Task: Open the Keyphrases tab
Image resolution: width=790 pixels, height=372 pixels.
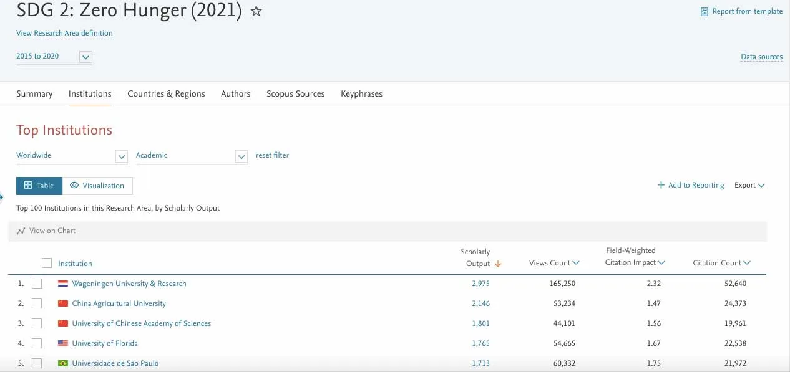Action: 361,93
